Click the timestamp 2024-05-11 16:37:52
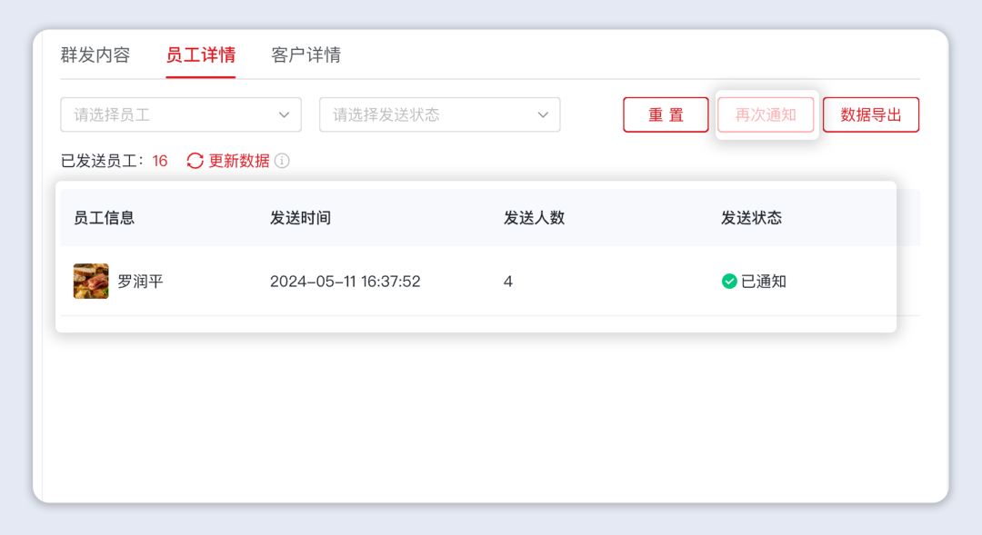Screen dimensions: 982x535 click(346, 281)
